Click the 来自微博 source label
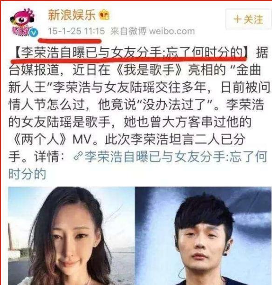Image resolution: width=272 pixels, height=285 pixels. pos(129,31)
